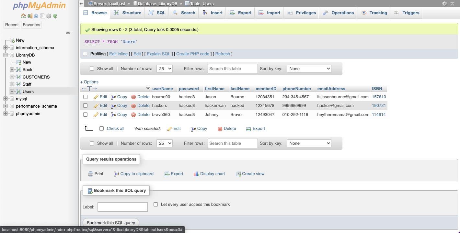Enable Show all rows

pos(92,69)
